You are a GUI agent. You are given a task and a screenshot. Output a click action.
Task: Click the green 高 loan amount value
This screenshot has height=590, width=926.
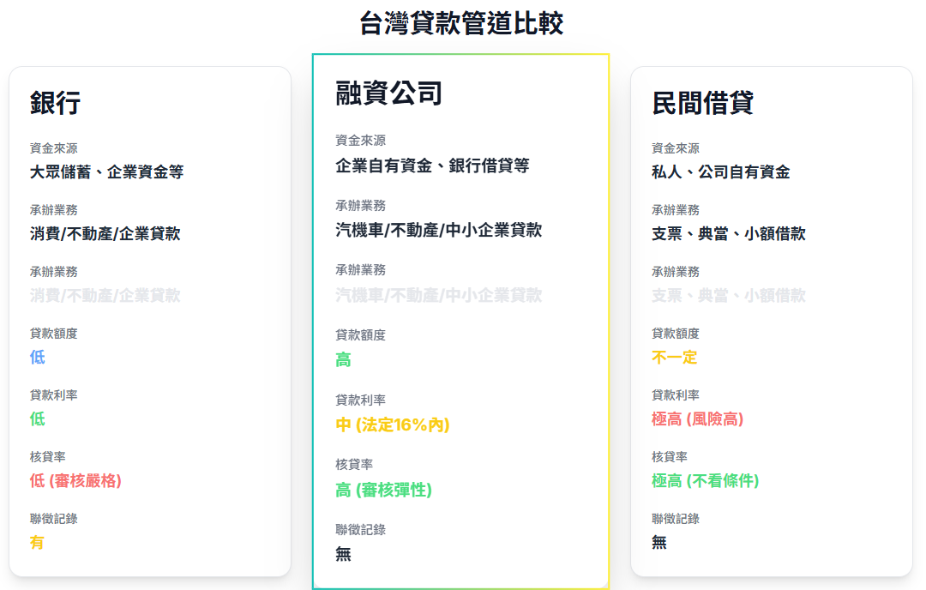tap(343, 360)
